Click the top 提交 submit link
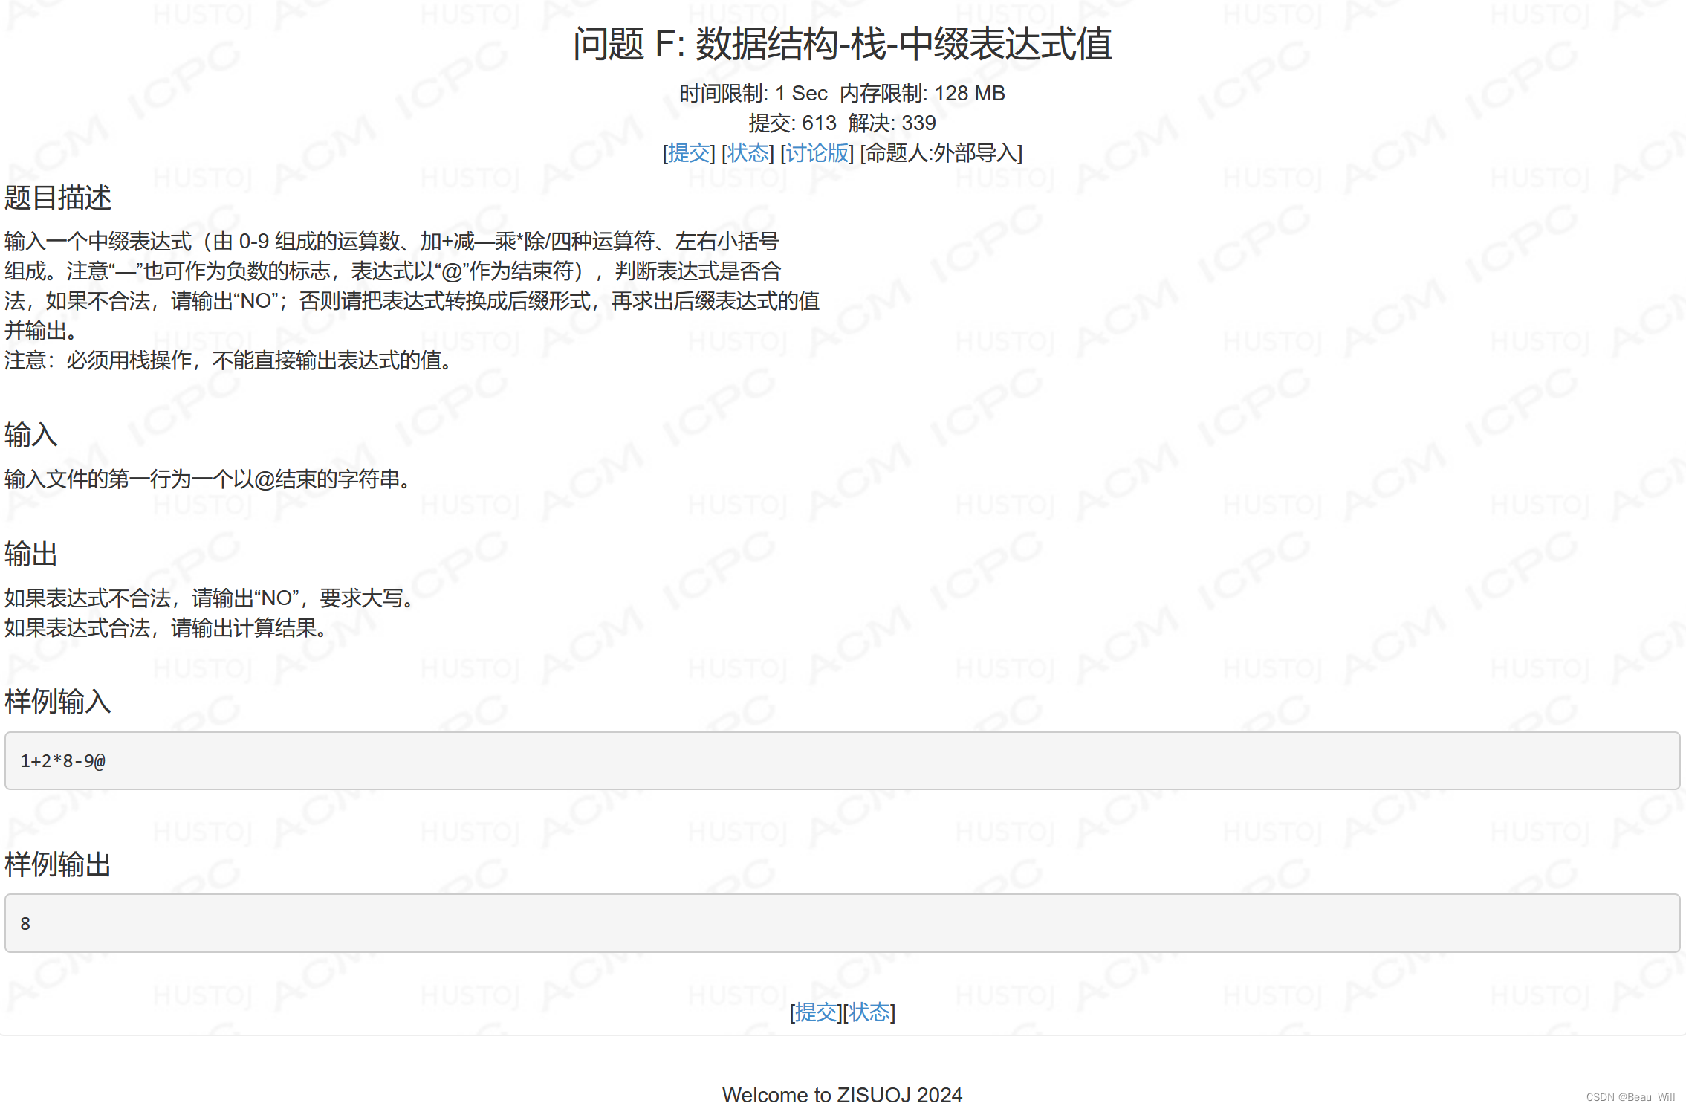This screenshot has height=1109, width=1686. (x=688, y=153)
